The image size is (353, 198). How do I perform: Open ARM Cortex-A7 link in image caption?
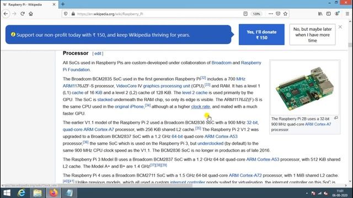318,124
